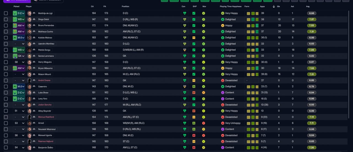Click Rasmus Højlund's Devastated face icon
Image resolution: width=353 pixels, height=152 pixels.
223,141
